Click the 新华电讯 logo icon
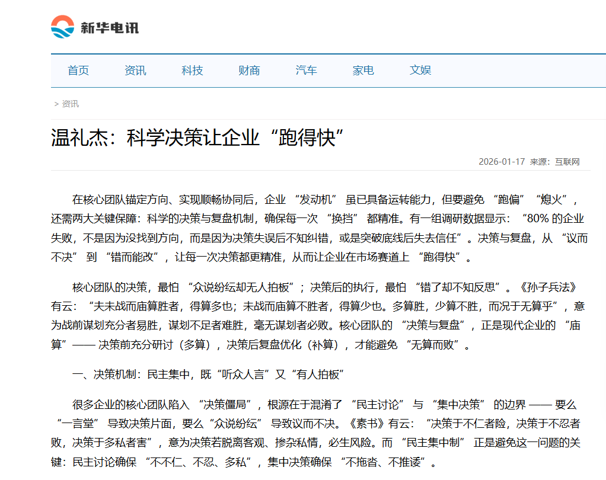 click(62, 25)
